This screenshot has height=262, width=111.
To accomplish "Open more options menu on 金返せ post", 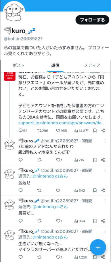I will pyautogui.click(x=105, y=170).
